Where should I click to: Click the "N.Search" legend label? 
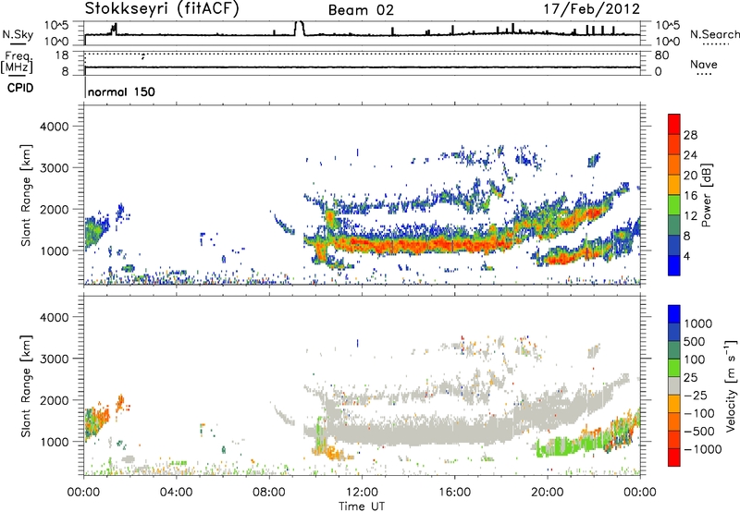[x=714, y=34]
